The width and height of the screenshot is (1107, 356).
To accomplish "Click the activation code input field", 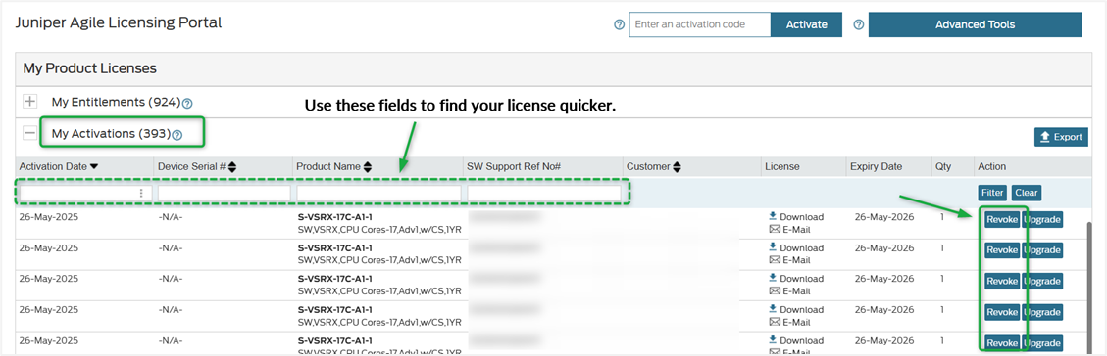I will (x=700, y=24).
